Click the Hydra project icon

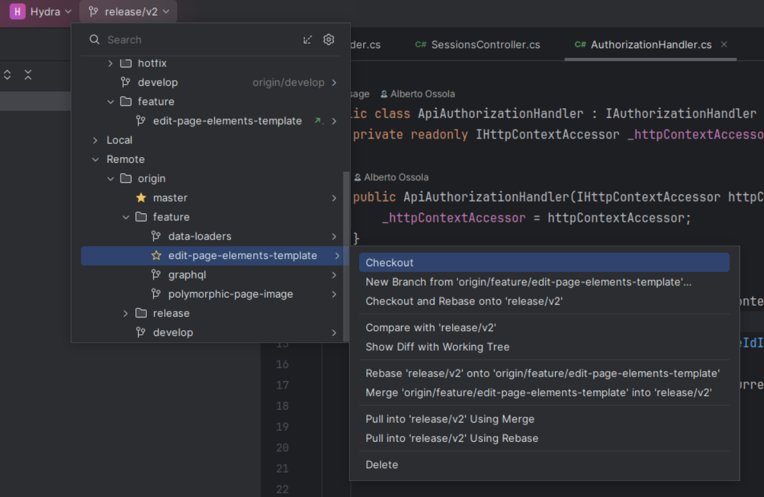point(17,12)
